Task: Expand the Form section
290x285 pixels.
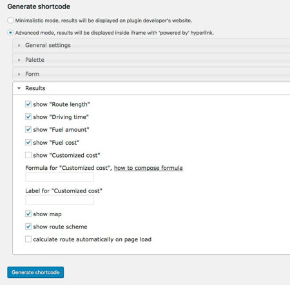Action: click(x=151, y=74)
